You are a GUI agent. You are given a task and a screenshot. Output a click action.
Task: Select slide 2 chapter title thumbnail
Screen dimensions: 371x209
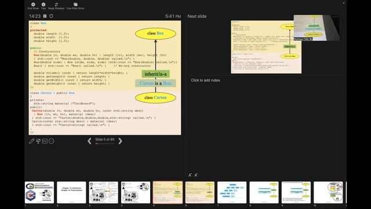(x=71, y=192)
